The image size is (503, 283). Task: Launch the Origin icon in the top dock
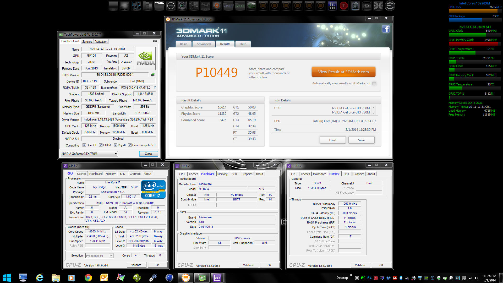pos(217,6)
